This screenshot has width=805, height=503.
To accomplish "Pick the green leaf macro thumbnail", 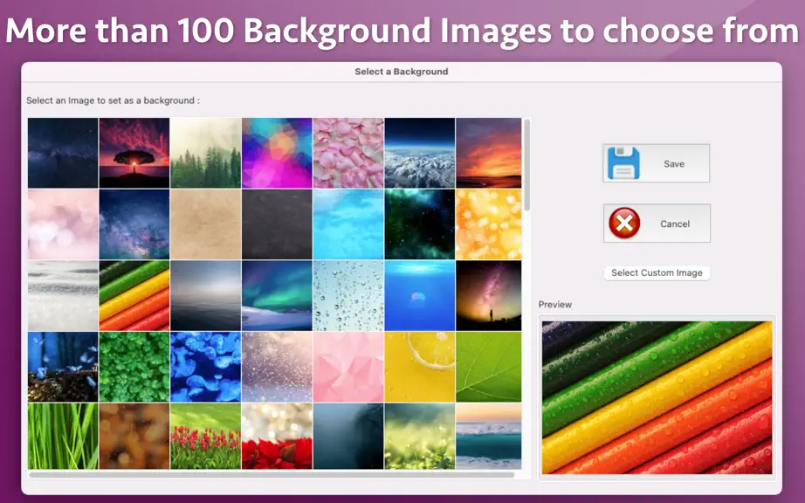I will pyautogui.click(x=488, y=367).
